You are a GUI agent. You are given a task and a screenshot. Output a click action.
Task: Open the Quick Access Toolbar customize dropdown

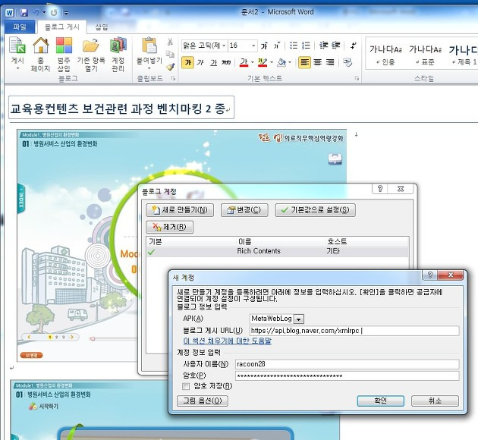(x=66, y=13)
